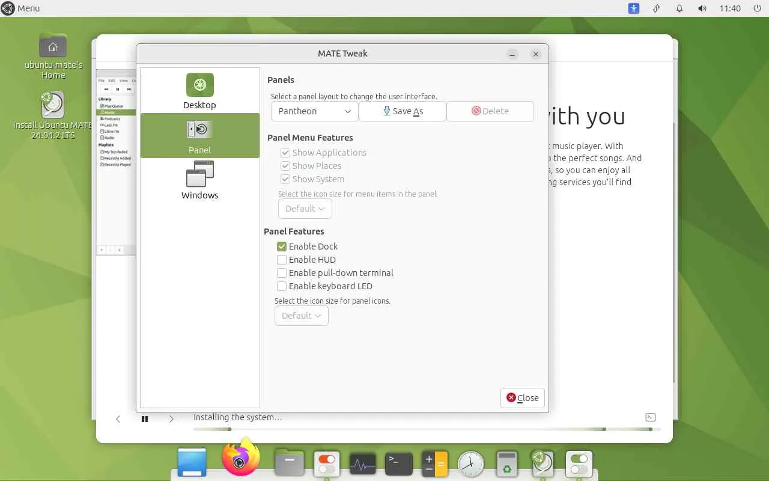Click the Install Ubuntu MATE desktop icon
The height and width of the screenshot is (481, 769).
(x=53, y=116)
